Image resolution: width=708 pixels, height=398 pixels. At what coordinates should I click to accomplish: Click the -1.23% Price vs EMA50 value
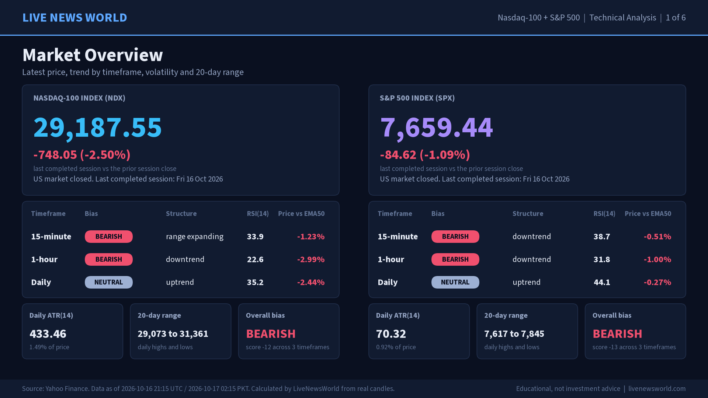(x=311, y=237)
